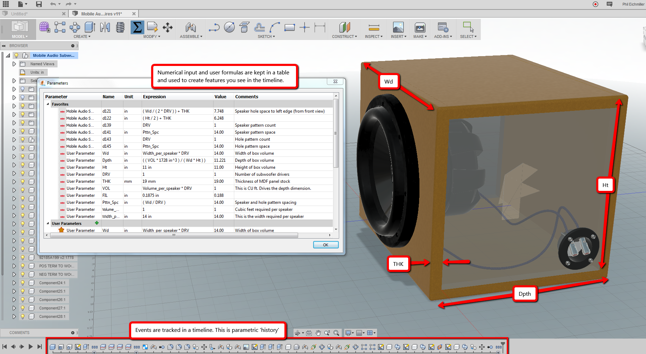Select the Extrude tool icon

pyautogui.click(x=90, y=27)
